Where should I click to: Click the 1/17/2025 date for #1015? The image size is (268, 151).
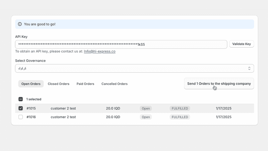coord(224,108)
